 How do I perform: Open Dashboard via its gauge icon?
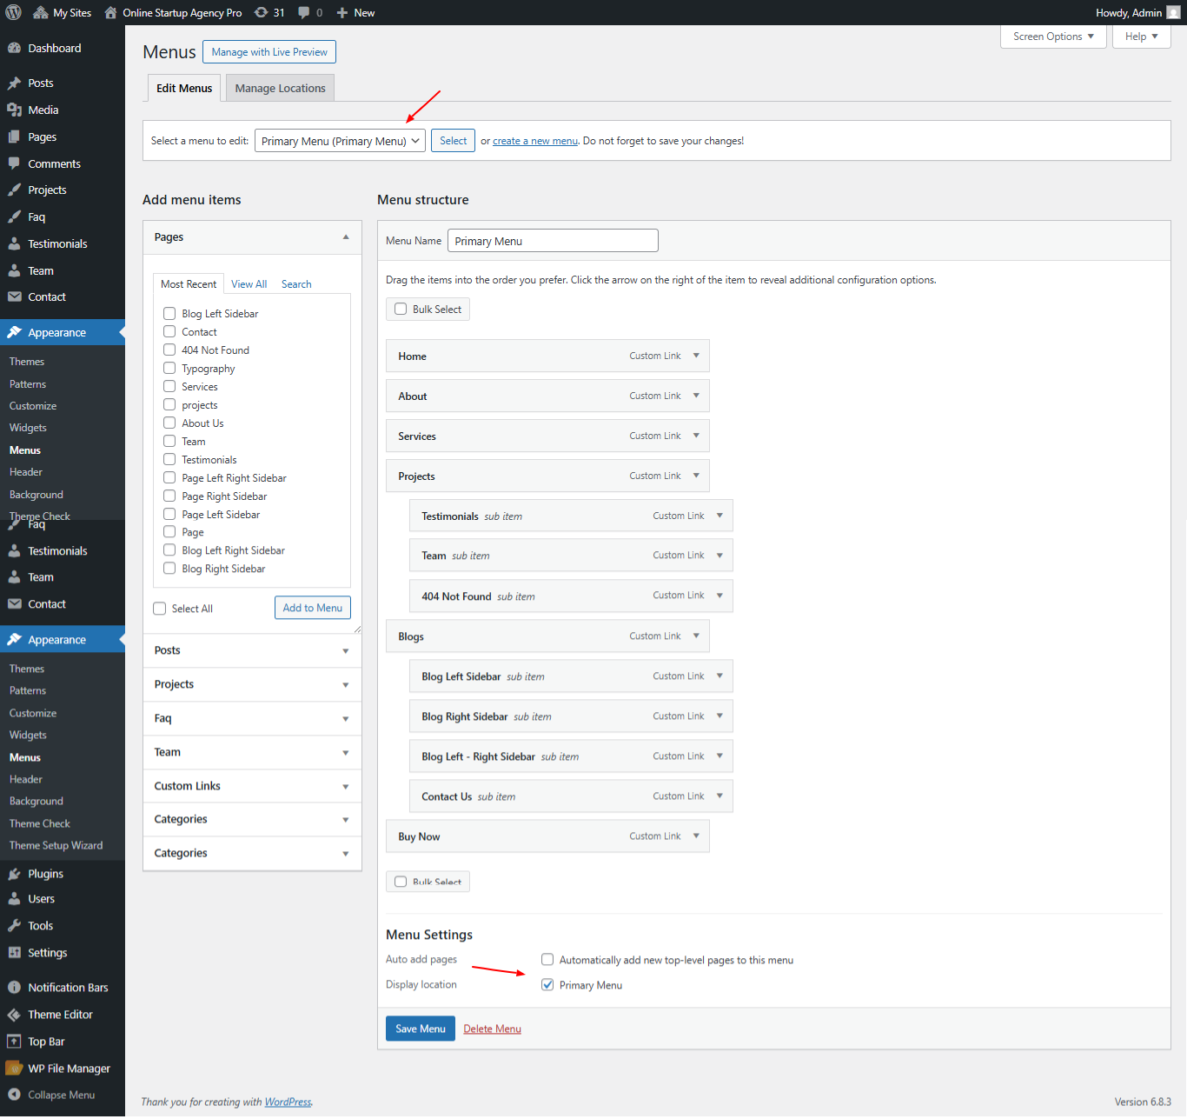coord(14,49)
